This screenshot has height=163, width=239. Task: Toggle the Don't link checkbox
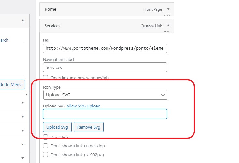tap(46, 137)
